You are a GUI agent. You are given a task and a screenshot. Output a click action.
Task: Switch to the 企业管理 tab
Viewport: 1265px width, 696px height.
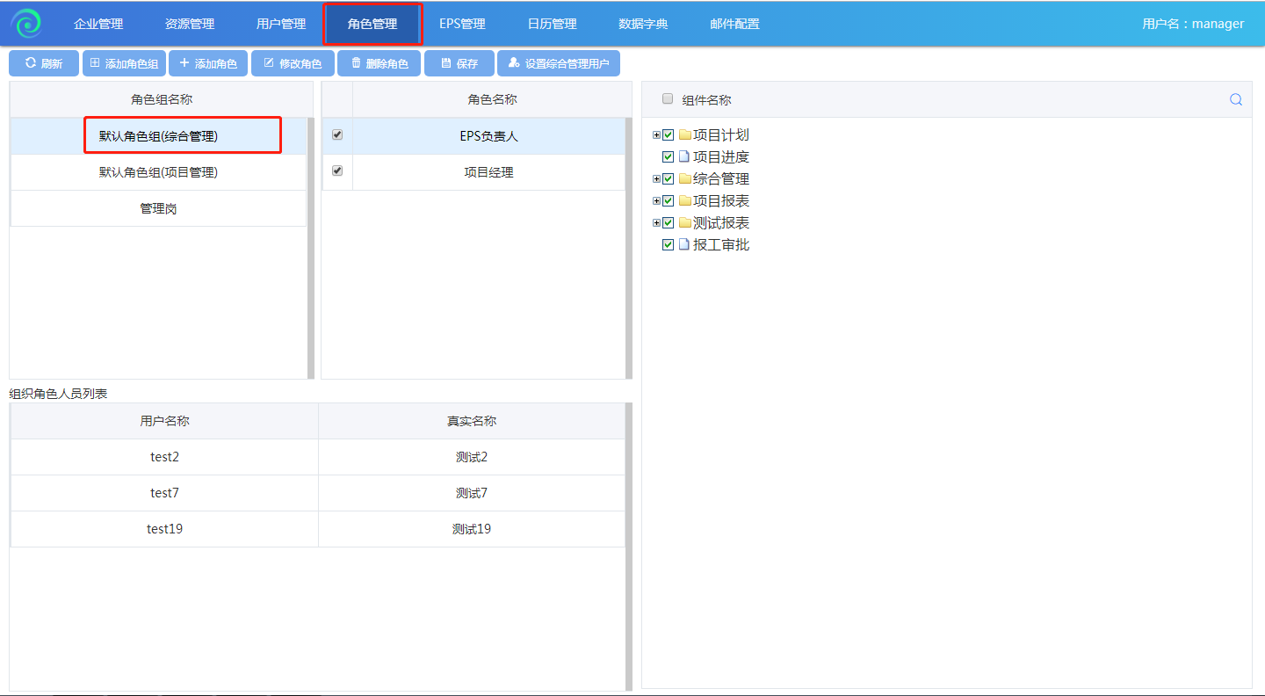click(98, 24)
